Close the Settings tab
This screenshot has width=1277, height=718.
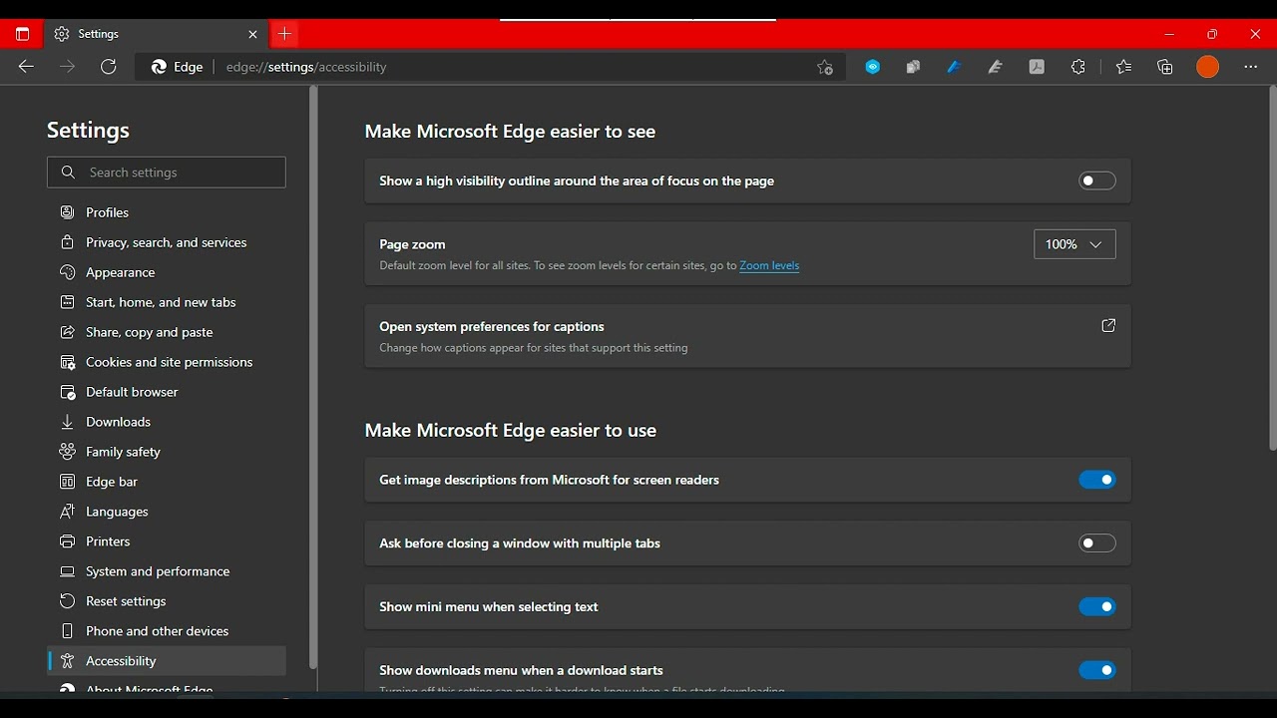[x=252, y=34]
